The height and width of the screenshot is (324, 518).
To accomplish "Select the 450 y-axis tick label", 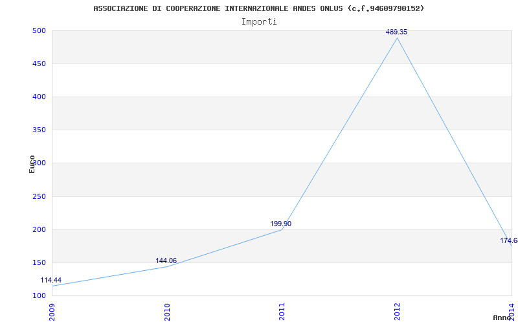I will [39, 64].
